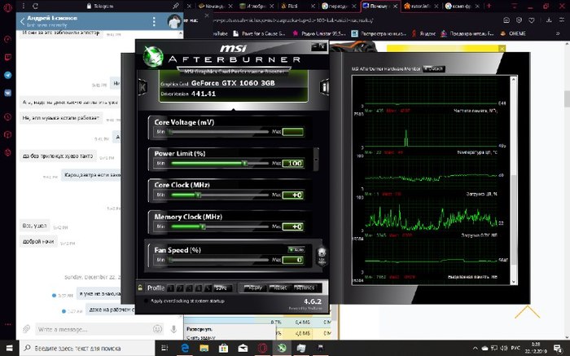Viewport: 570px width, 356px height.
Task: Click Detach on the hardware monitor
Action: coord(433,68)
